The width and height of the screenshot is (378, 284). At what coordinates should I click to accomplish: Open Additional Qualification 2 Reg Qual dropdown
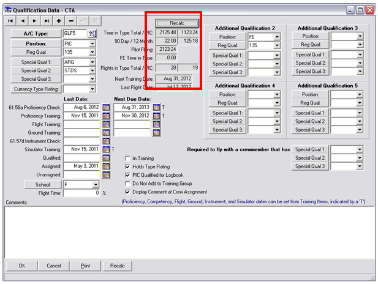pos(277,45)
